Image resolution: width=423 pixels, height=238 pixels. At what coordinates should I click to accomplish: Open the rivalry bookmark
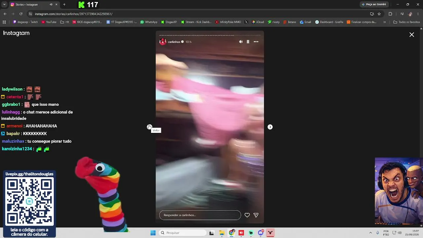(274, 22)
